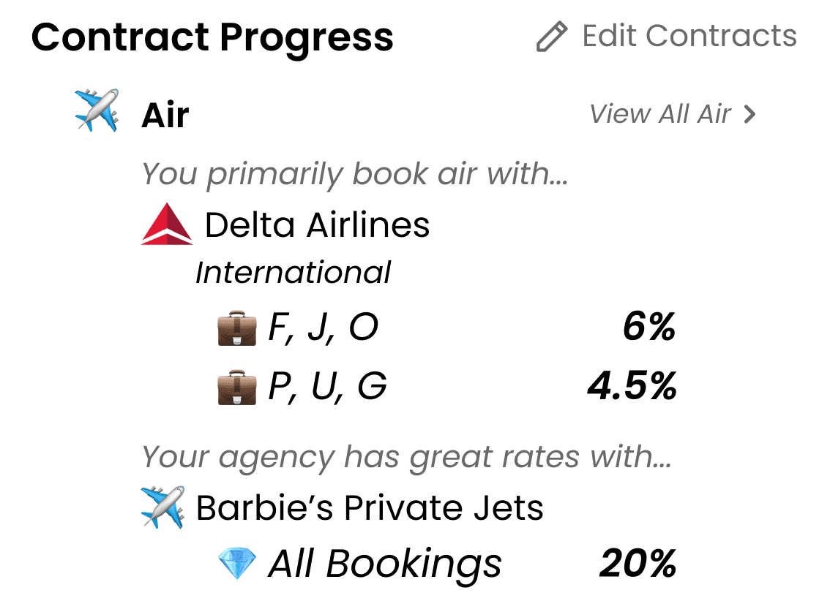Click the Contract Progress heading
Image resolution: width=830 pixels, height=601 pixels.
pyautogui.click(x=212, y=37)
